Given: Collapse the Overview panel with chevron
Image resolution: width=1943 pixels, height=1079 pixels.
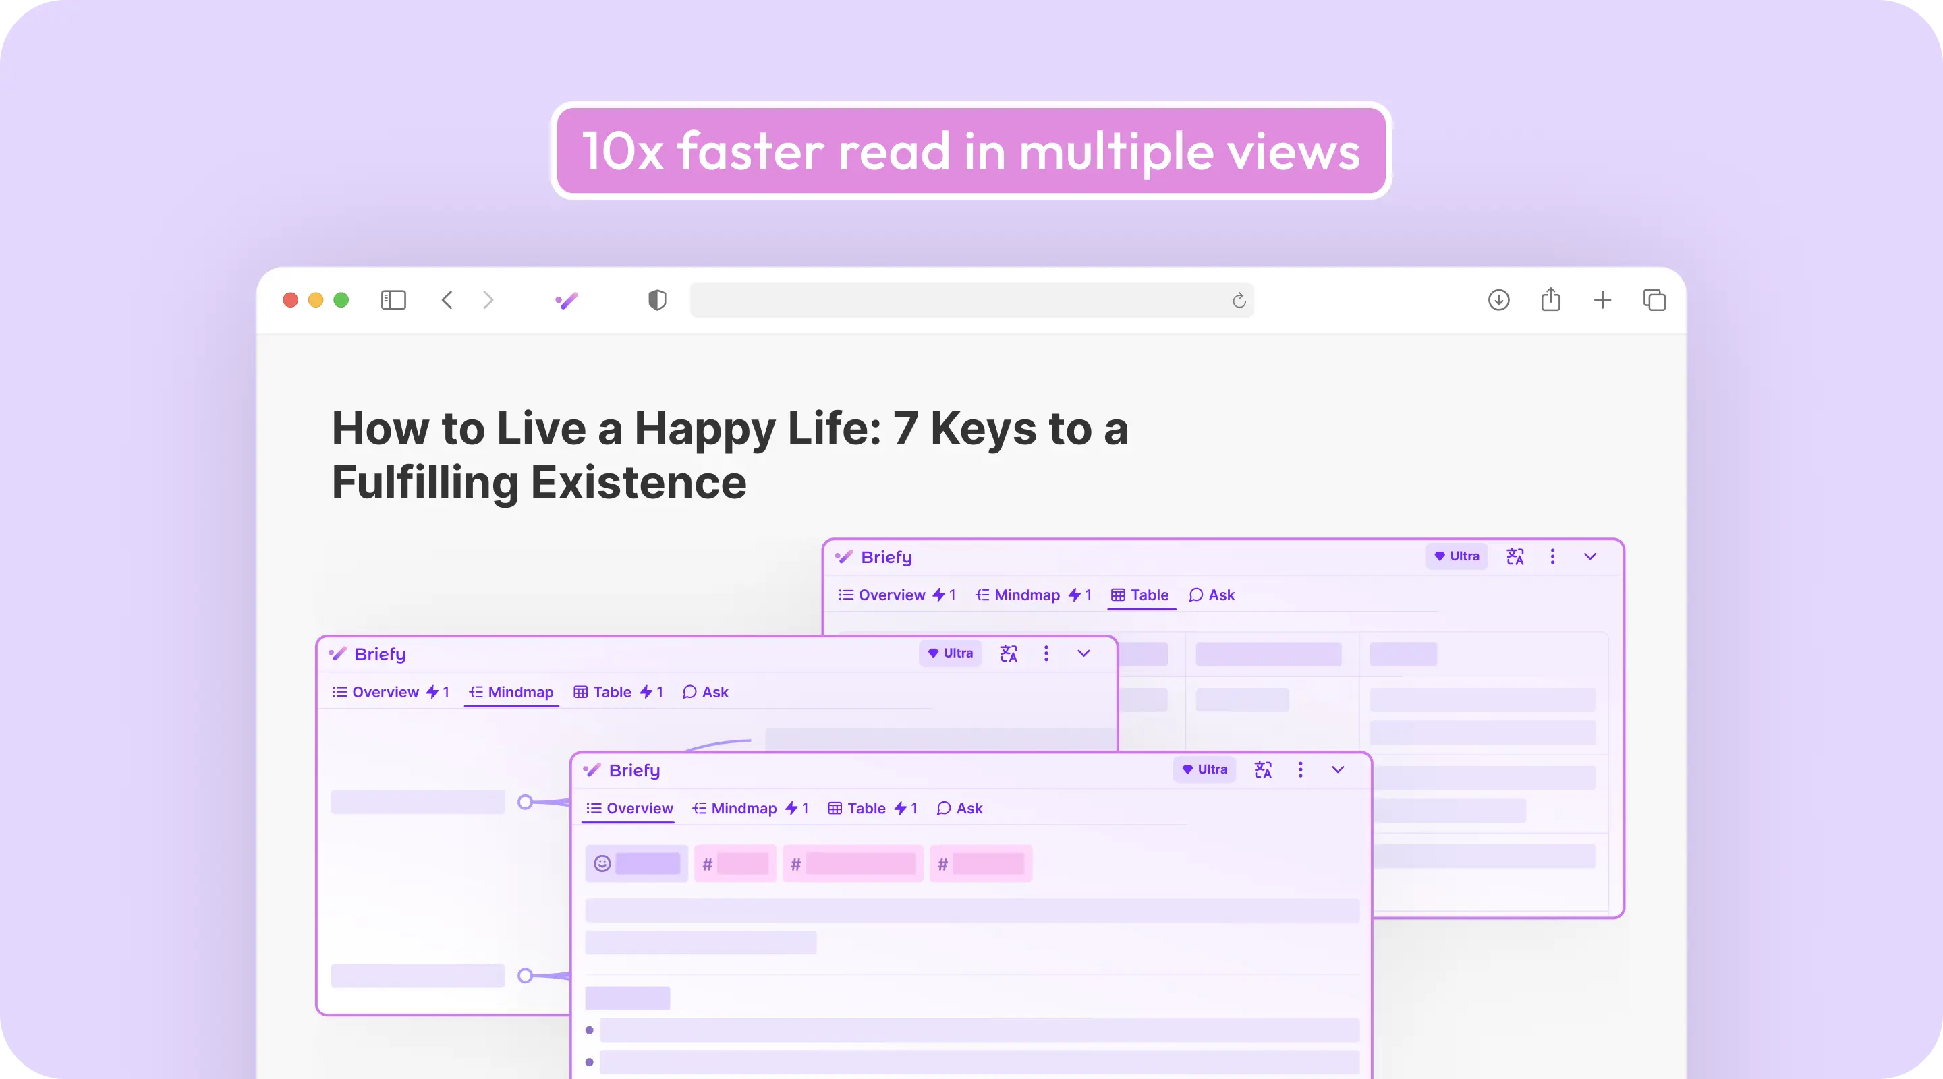Looking at the screenshot, I should pyautogui.click(x=1337, y=769).
